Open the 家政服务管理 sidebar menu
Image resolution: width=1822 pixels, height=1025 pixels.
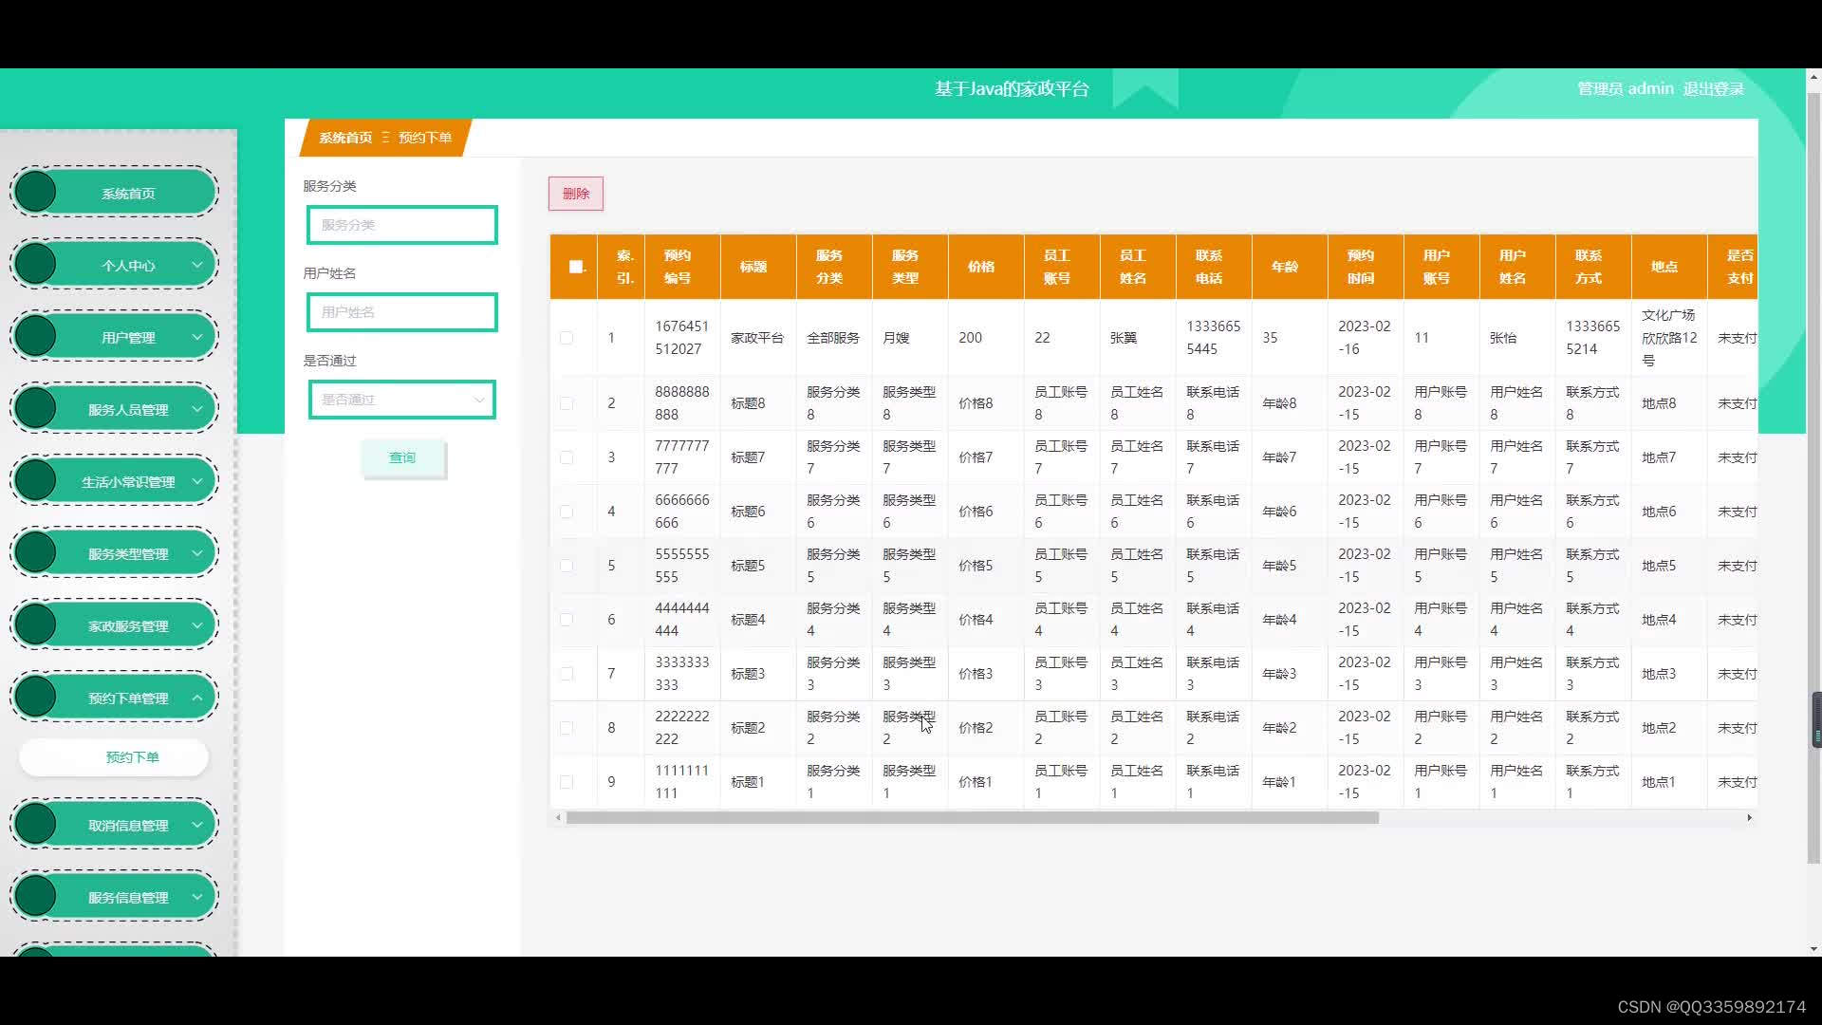click(x=114, y=625)
